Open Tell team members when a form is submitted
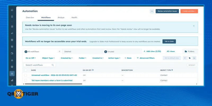212x106 pixels. pos(52,80)
